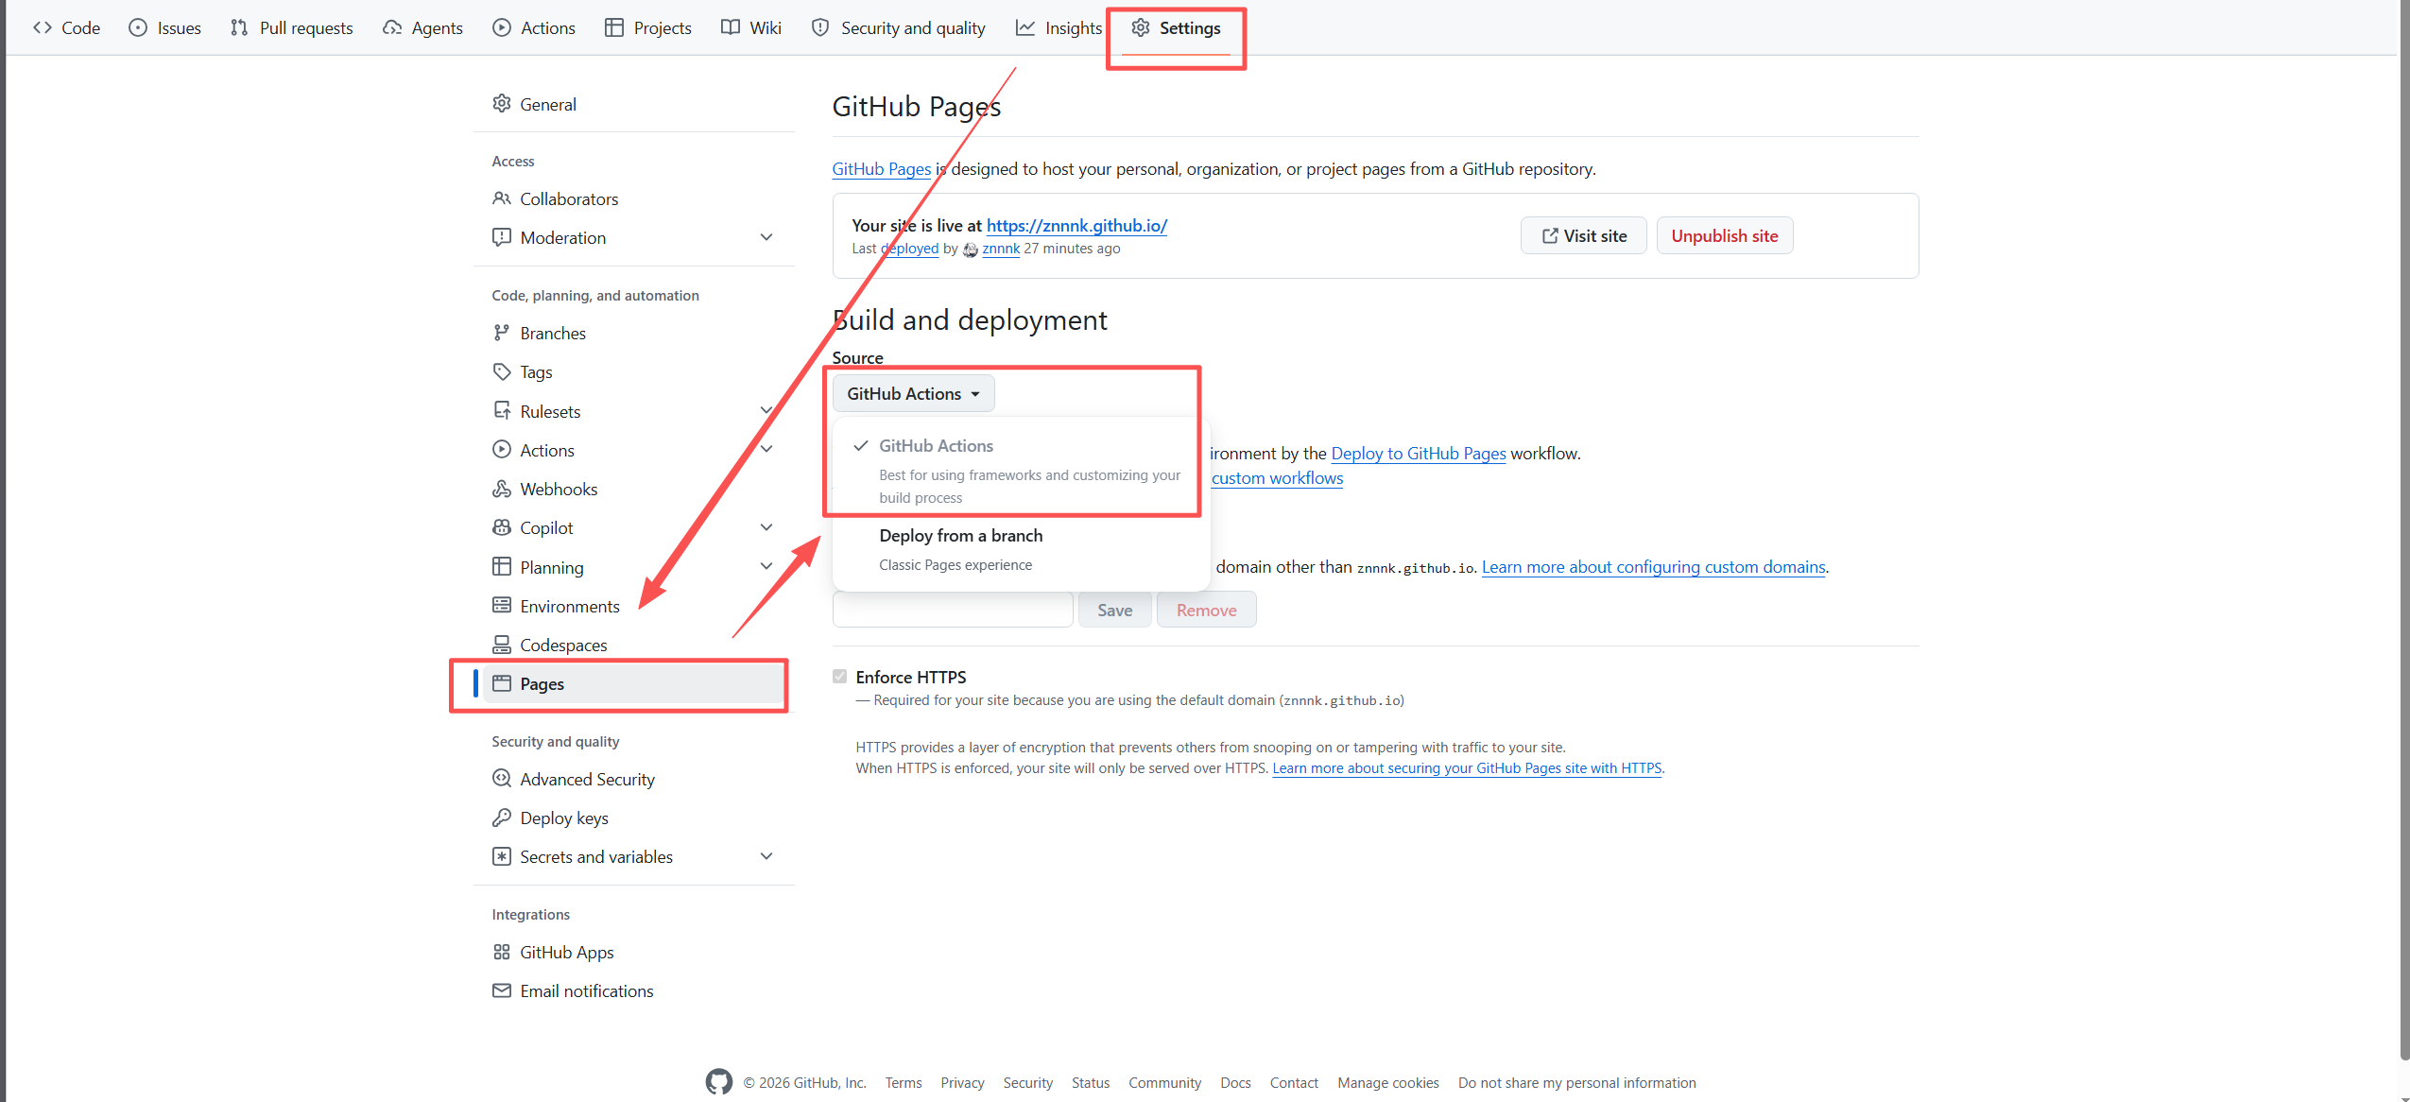Click the Actions tab in top navigation
The height and width of the screenshot is (1102, 2410).
pos(535,27)
